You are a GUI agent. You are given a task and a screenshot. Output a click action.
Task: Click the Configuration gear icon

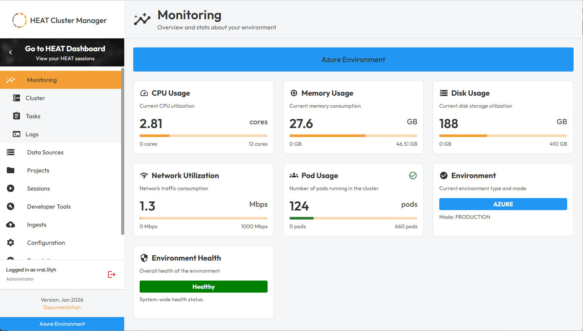[10, 242]
